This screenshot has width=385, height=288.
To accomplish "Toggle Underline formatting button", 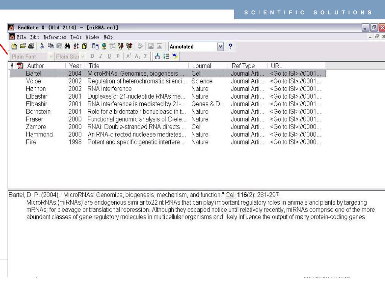I will click(109, 56).
